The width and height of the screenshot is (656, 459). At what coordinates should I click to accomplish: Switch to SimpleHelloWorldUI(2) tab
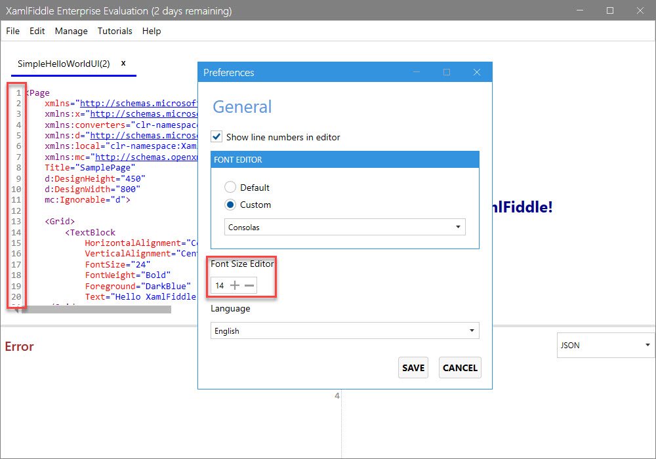coord(64,64)
